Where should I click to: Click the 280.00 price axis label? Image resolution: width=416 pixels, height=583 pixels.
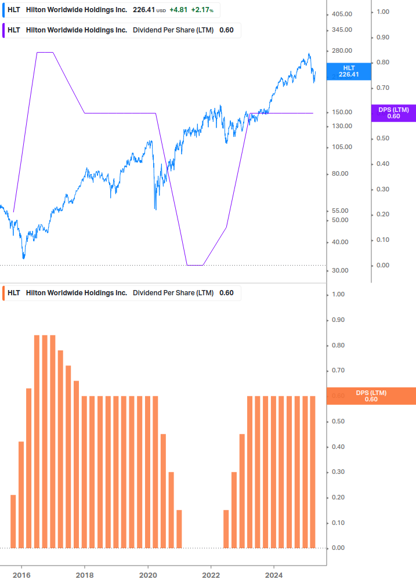tap(342, 50)
